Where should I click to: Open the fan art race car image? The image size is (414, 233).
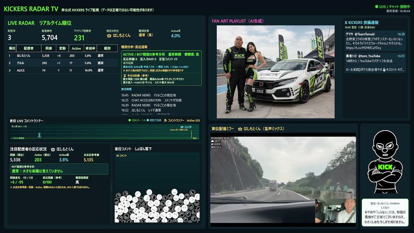point(276,72)
